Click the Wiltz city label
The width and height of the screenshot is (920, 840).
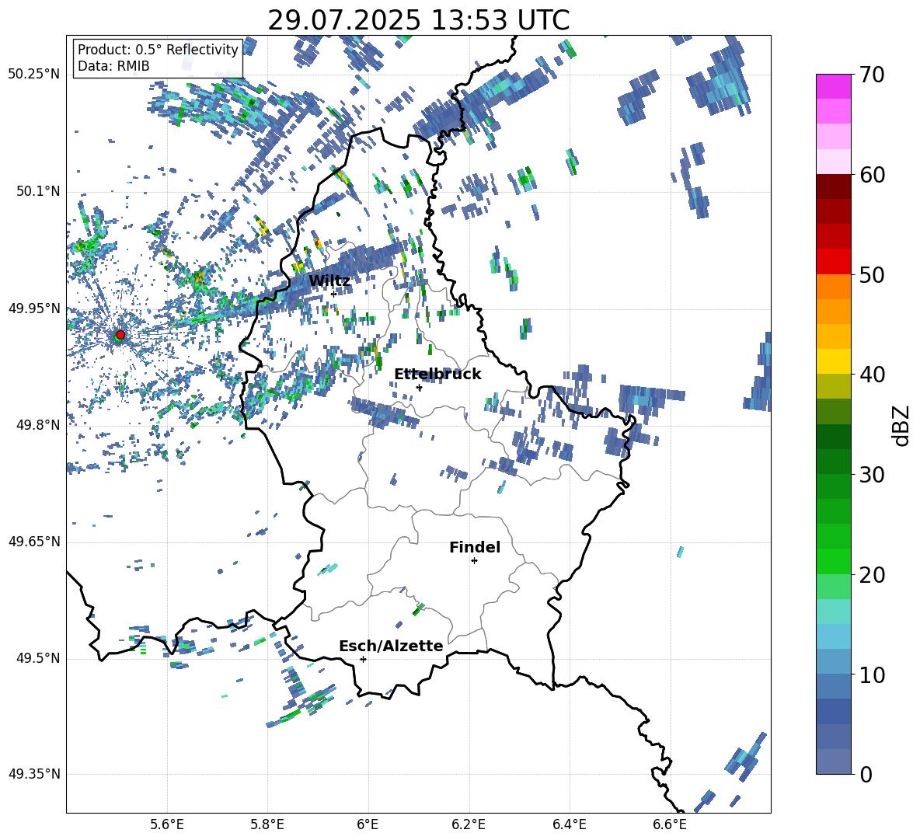(329, 281)
